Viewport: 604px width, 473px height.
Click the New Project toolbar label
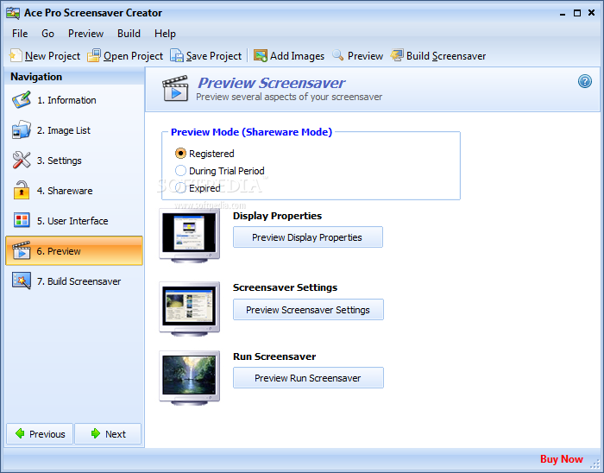(x=53, y=56)
